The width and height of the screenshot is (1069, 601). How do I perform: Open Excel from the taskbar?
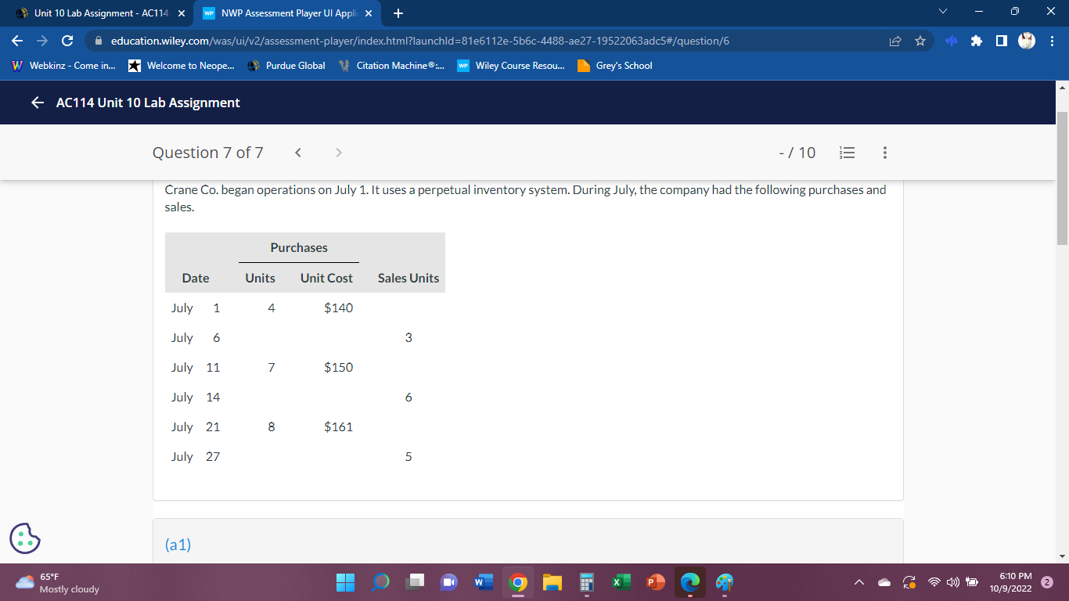pos(621,582)
